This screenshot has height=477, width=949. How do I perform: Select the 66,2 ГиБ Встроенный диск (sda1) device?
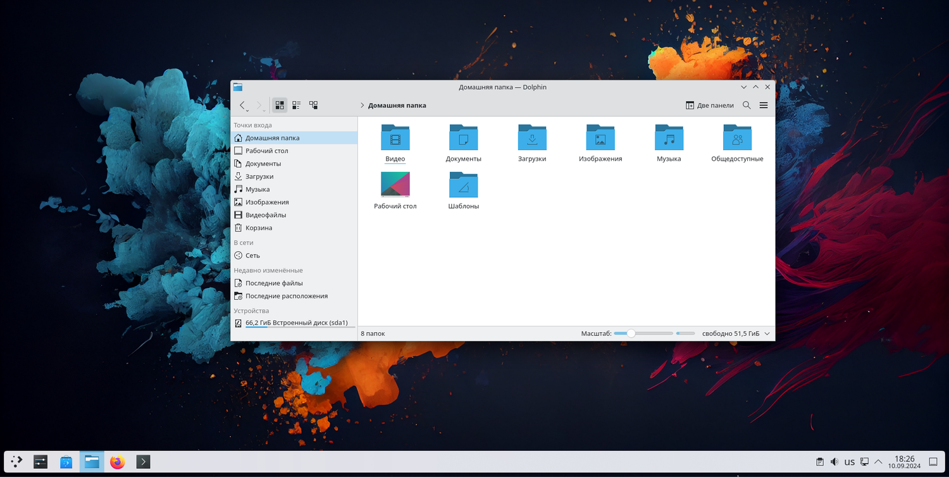tap(294, 323)
